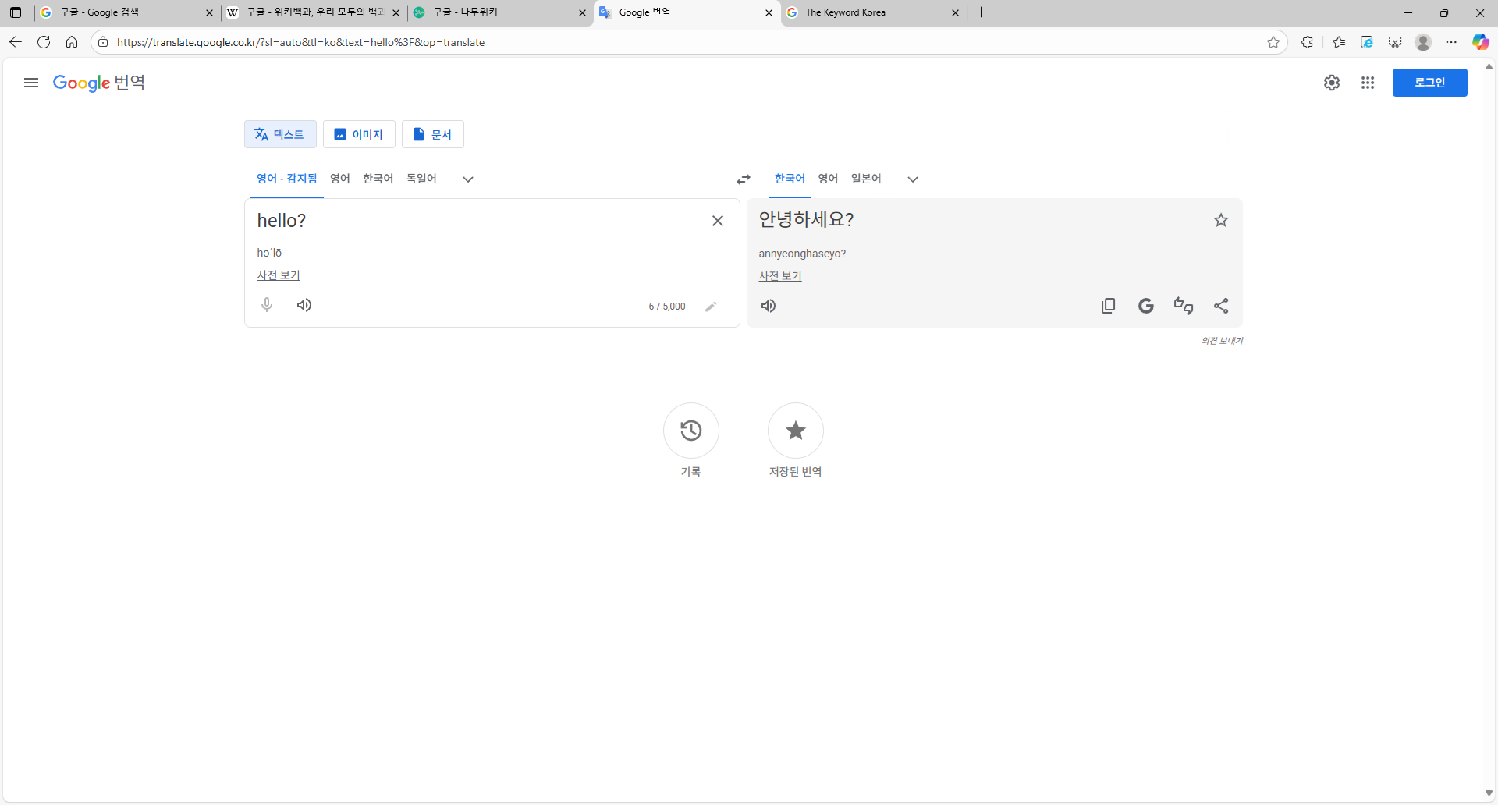Listen to the source text hello?

pos(304,305)
